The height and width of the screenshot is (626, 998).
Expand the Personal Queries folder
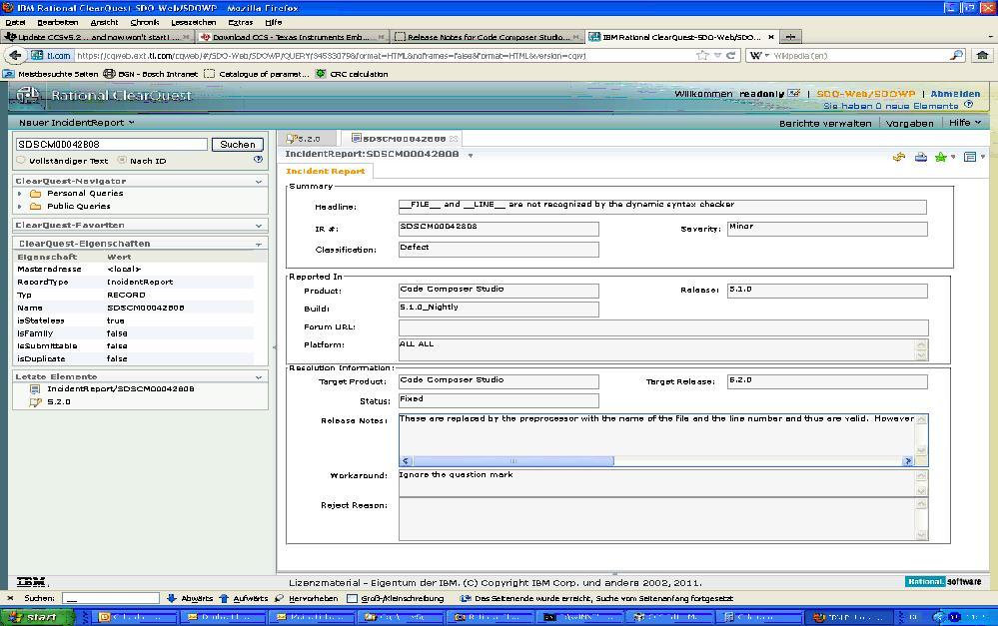point(20,194)
